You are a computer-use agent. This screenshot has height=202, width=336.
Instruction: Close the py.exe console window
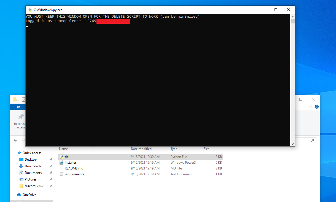tap(289, 10)
